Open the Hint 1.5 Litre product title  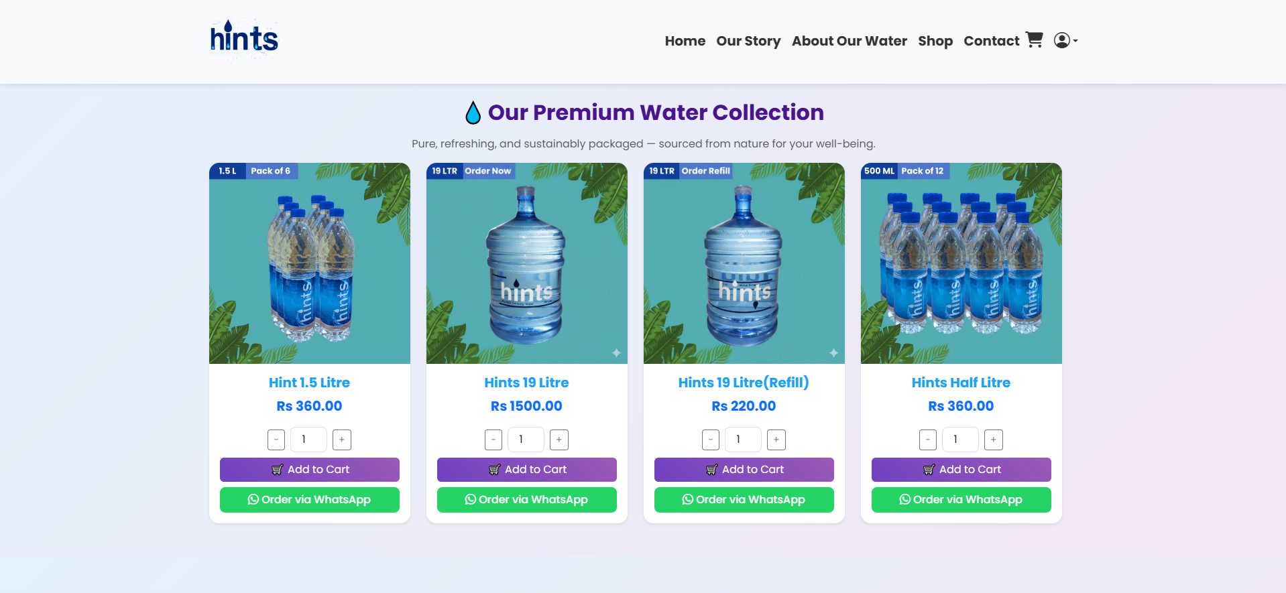309,383
